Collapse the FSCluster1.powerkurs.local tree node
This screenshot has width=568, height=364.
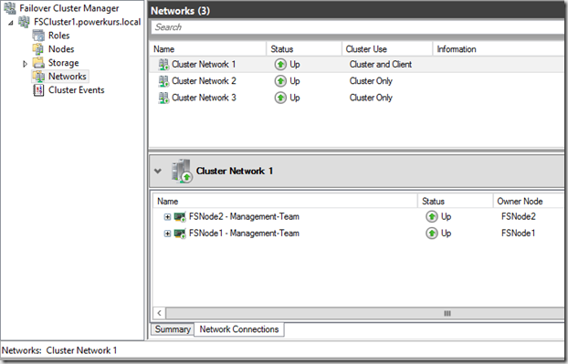coord(11,23)
